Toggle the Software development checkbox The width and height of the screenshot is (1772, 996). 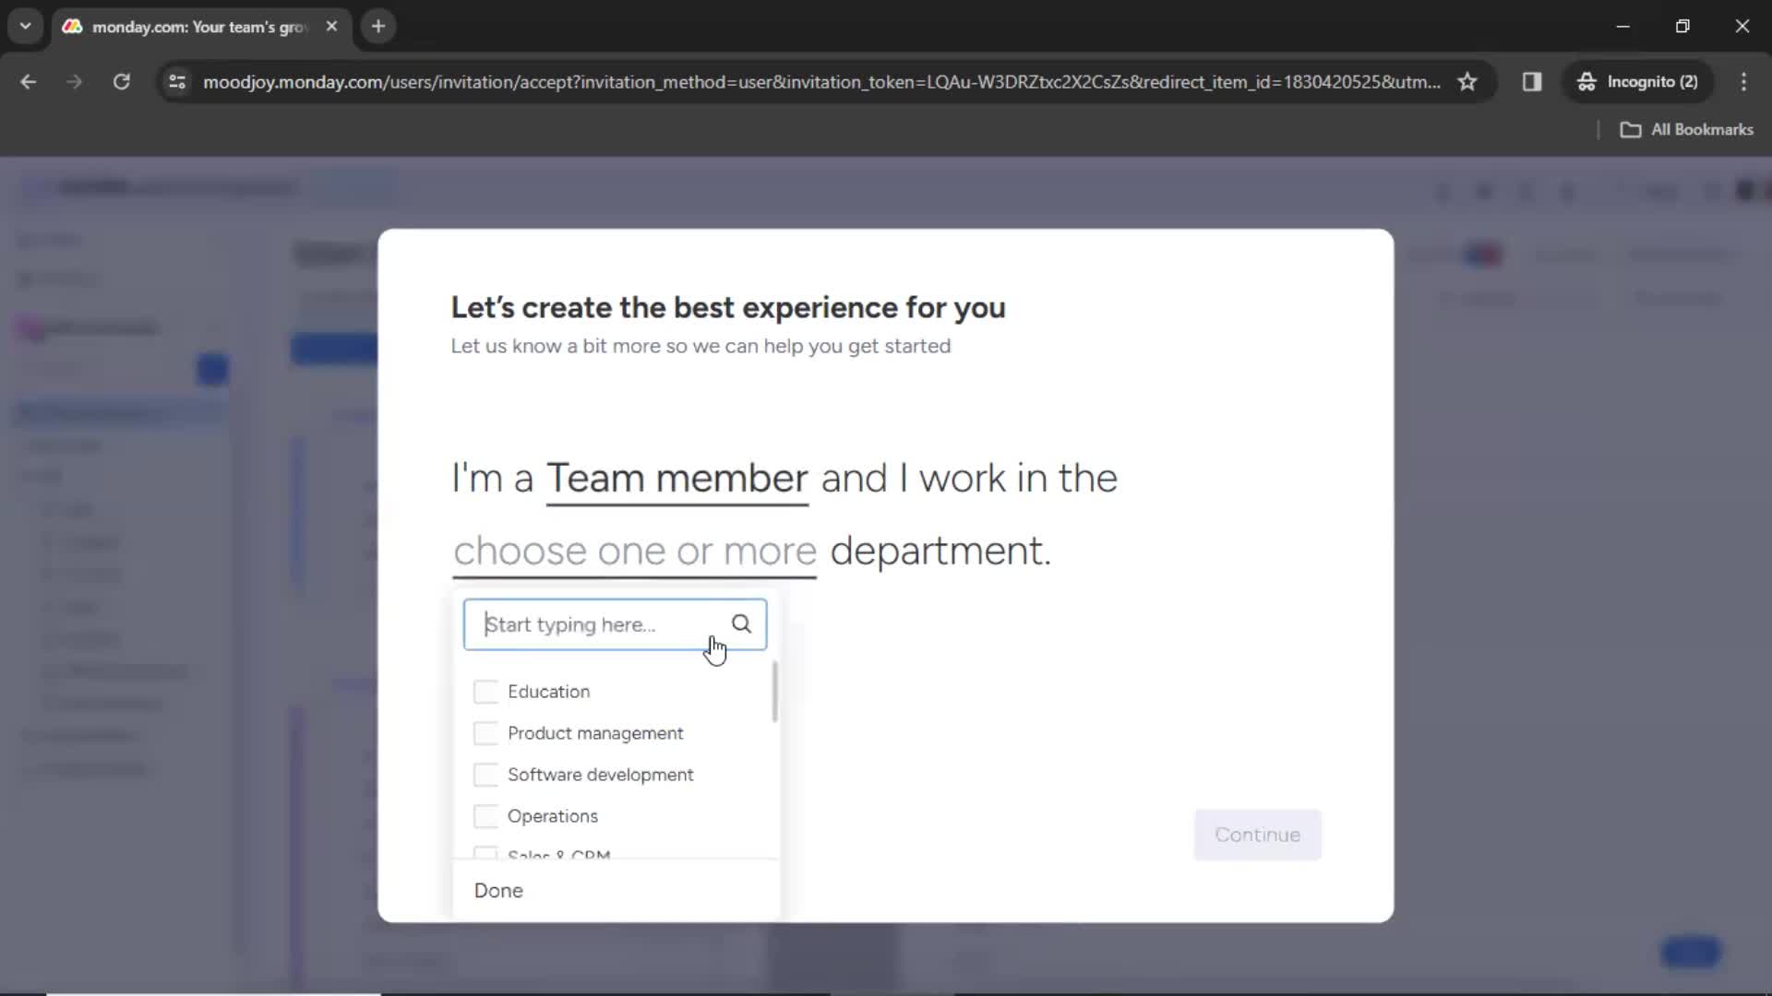click(485, 775)
